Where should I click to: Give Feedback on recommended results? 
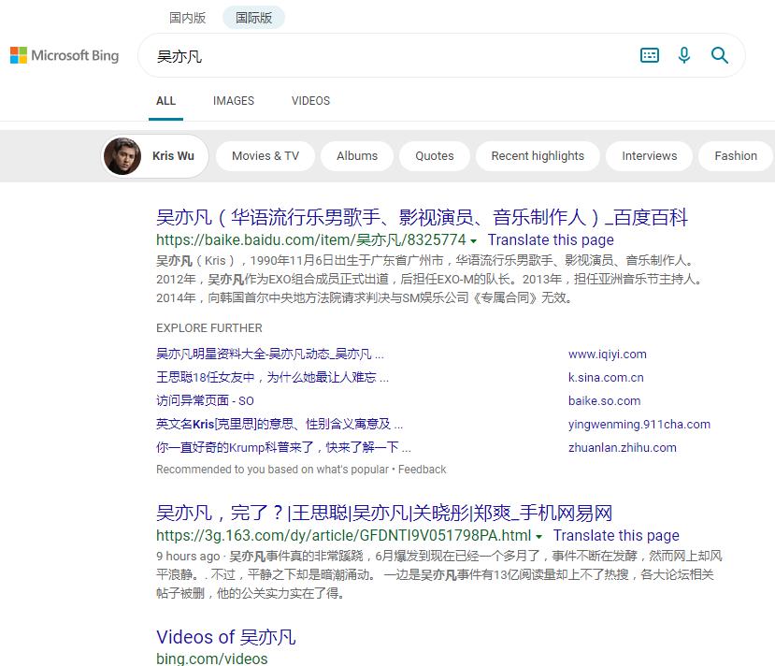(x=423, y=469)
